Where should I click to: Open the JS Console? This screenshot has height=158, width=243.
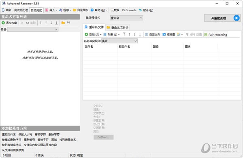(129, 10)
